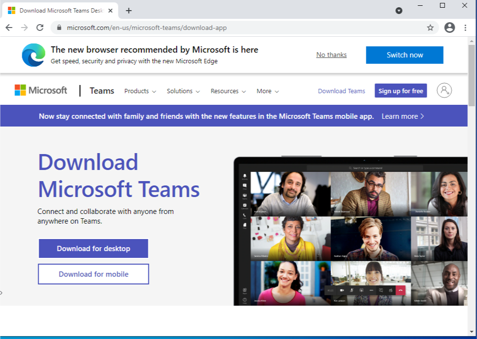The image size is (477, 339).
Task: Reload the page with the refresh icon
Action: point(40,28)
